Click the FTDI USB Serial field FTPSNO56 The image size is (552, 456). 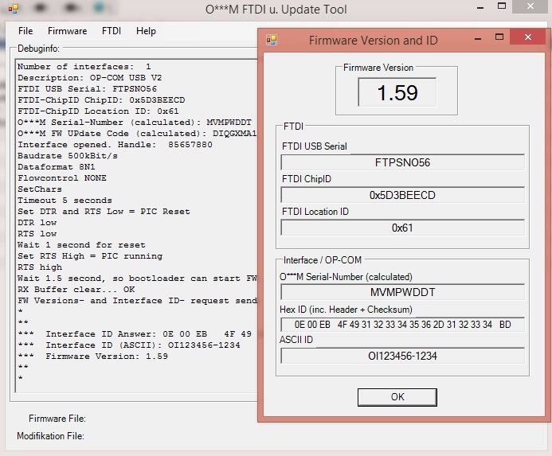[x=402, y=162]
